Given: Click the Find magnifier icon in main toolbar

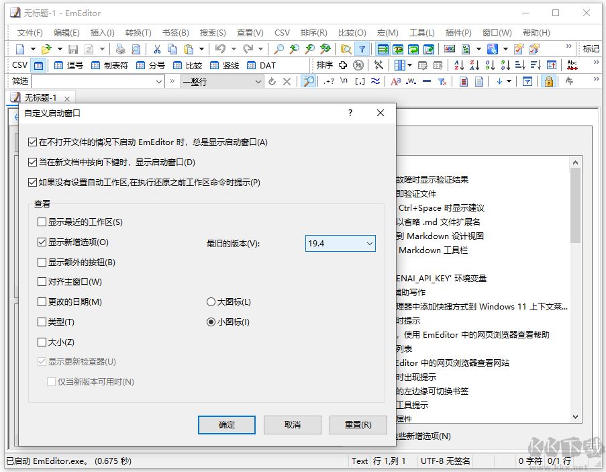Looking at the screenshot, I should (279, 49).
